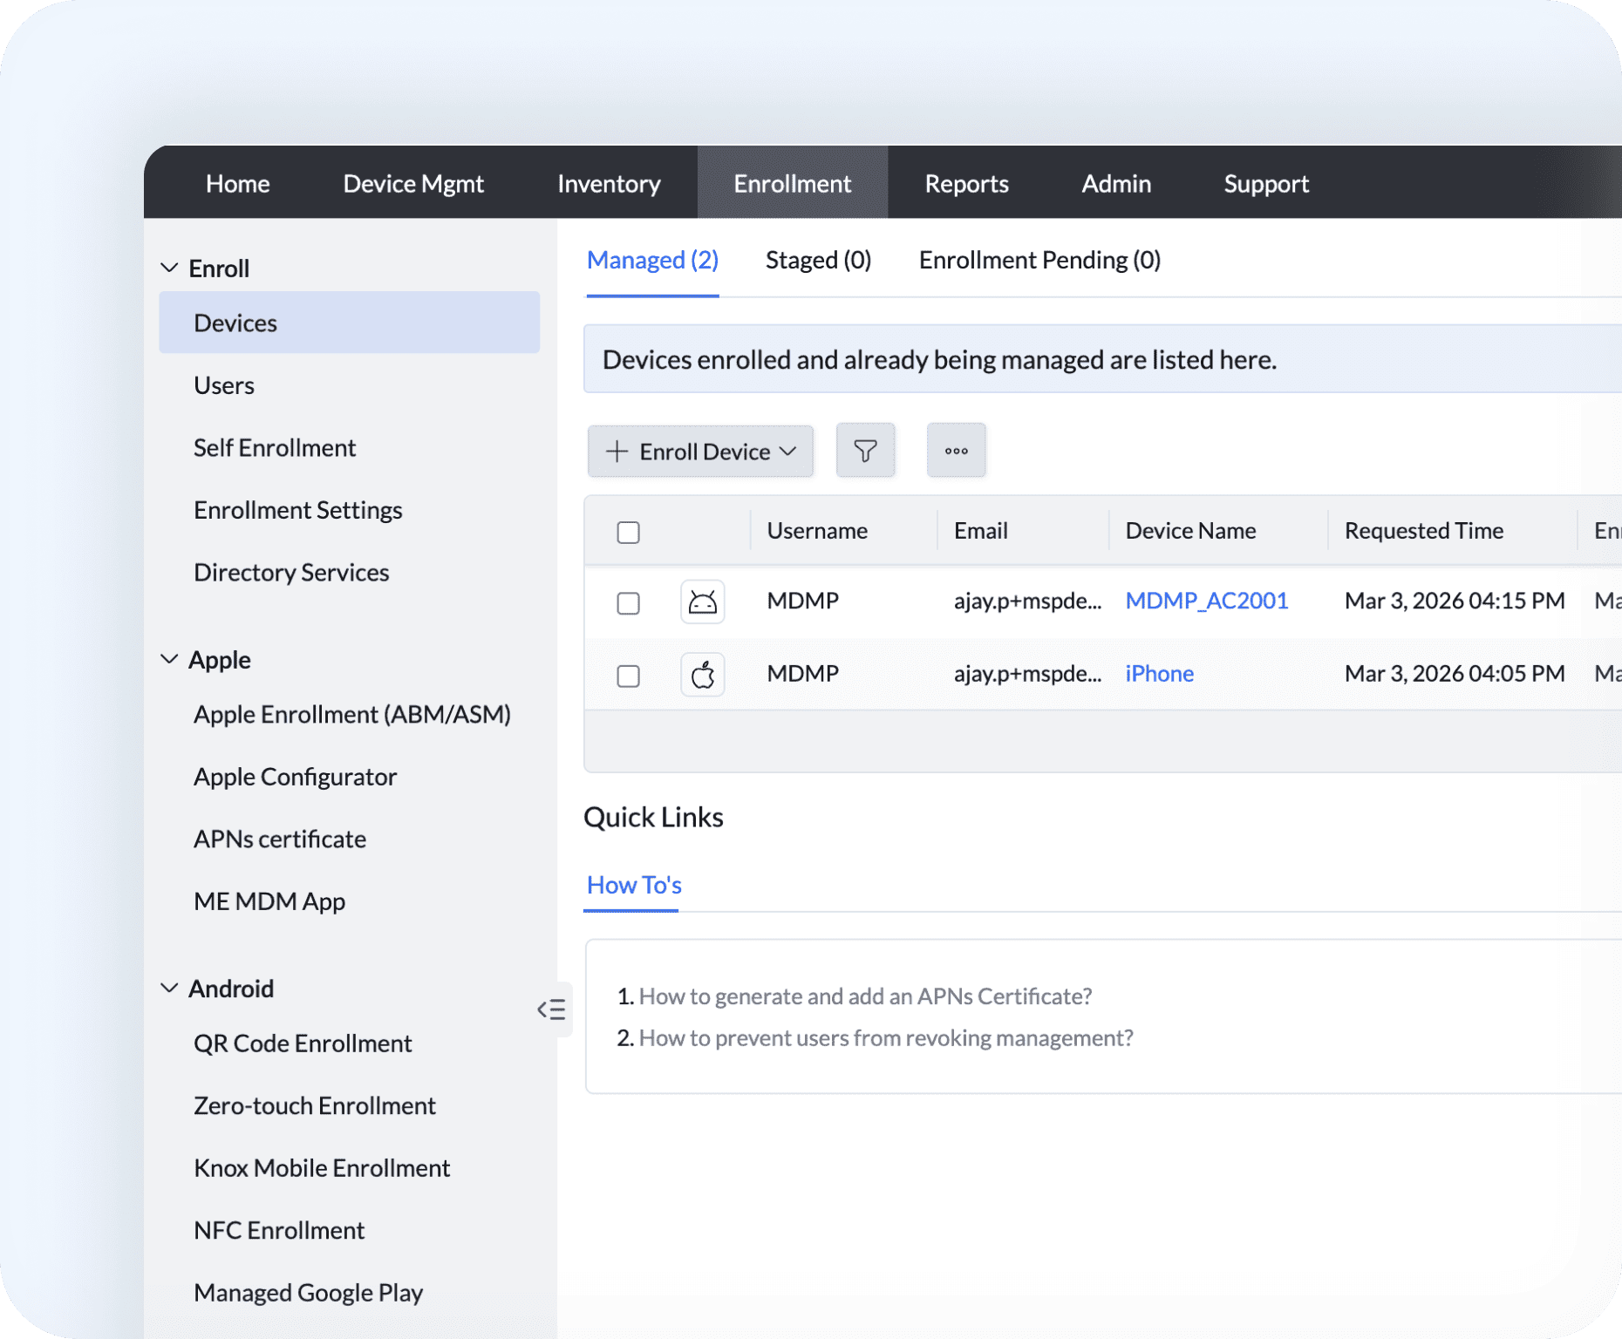Viewport: 1622px width, 1339px height.
Task: Open ME MDM App in the sidebar
Action: [x=269, y=901]
